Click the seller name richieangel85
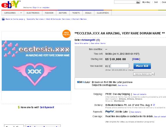The image size is (166, 127). click(x=88, y=40)
